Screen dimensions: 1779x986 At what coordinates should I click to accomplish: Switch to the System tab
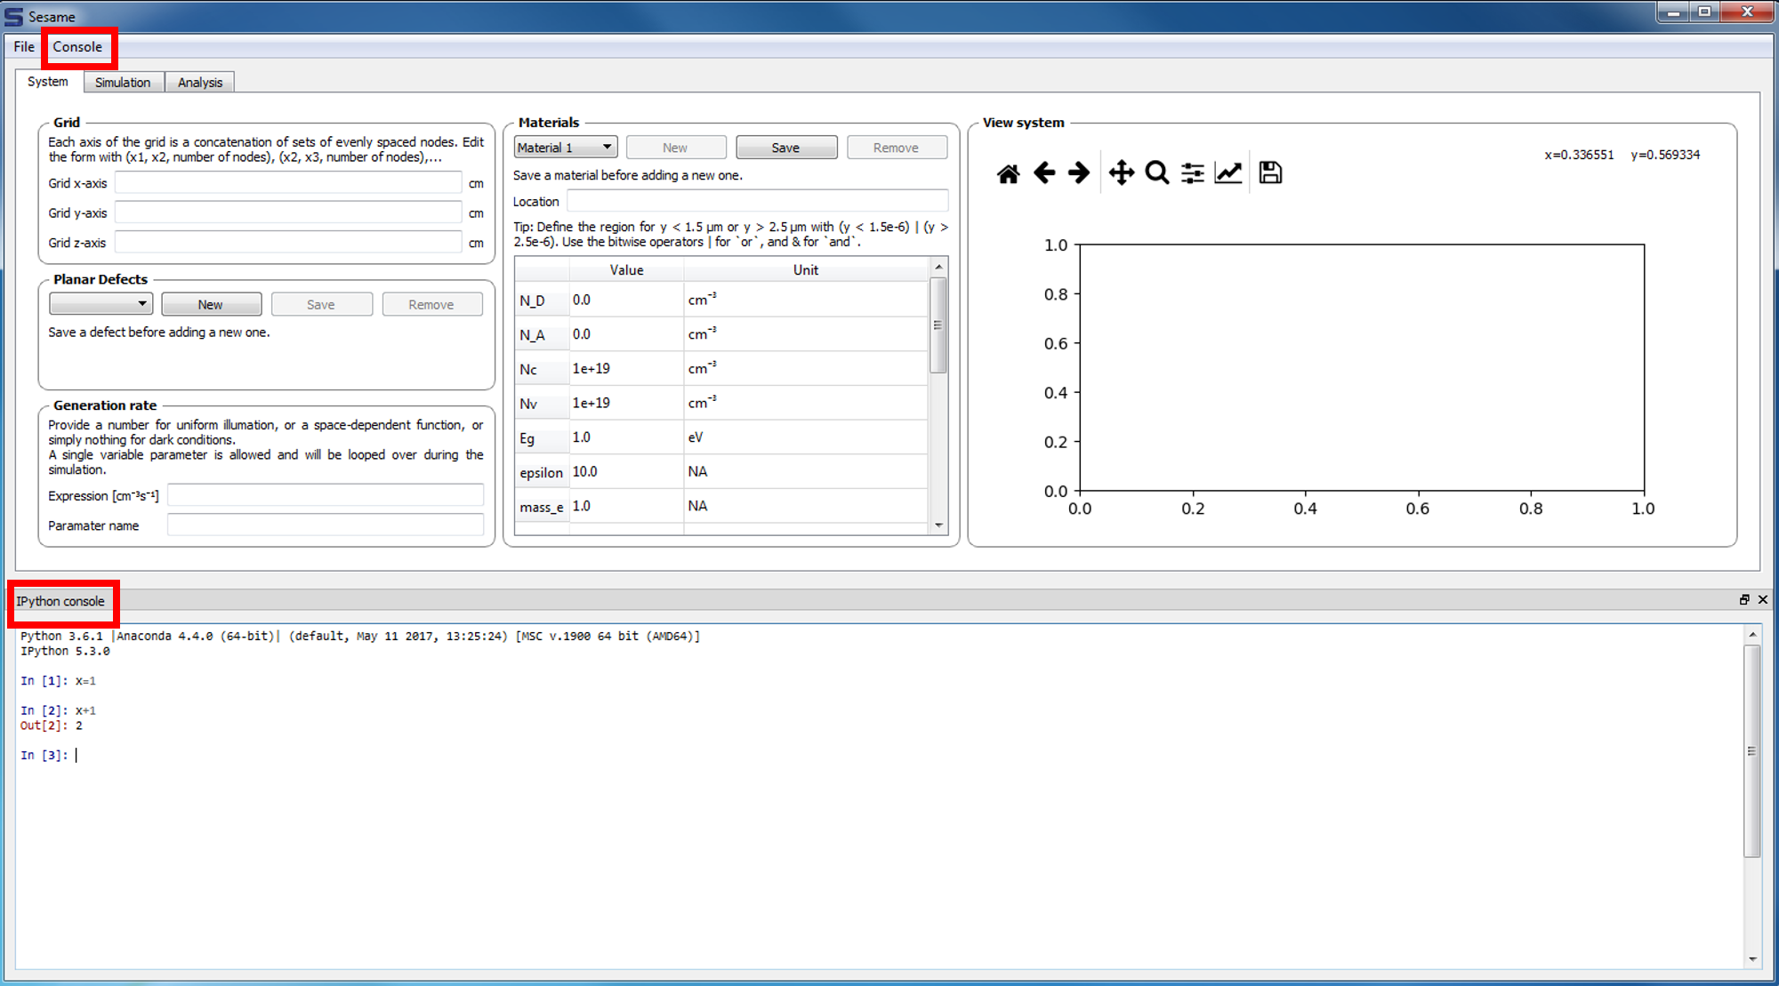pyautogui.click(x=48, y=82)
